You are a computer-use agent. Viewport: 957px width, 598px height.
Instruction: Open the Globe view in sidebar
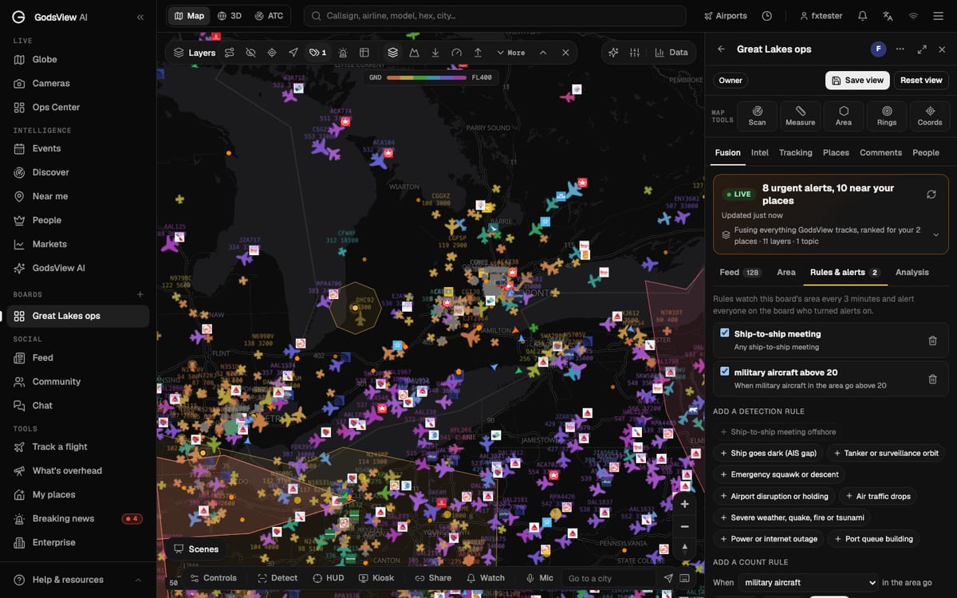78,59
